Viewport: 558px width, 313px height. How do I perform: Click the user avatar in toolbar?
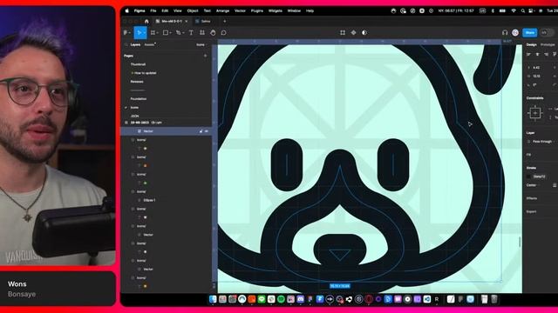pyautogui.click(x=515, y=33)
